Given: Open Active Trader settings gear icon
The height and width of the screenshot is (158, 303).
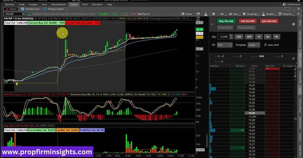Looking at the screenshot, I should [293, 24].
